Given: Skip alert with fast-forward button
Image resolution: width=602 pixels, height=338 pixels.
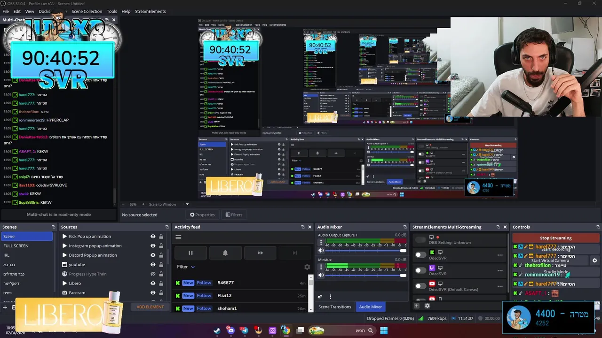Looking at the screenshot, I should (x=260, y=253).
